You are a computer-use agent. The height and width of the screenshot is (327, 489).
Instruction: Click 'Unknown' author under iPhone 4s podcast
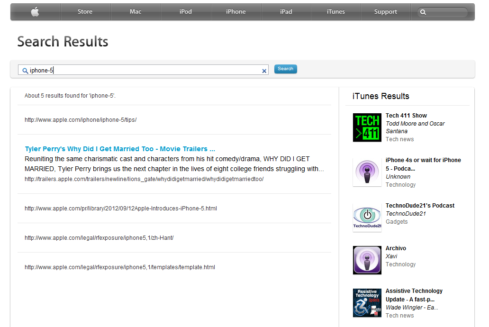click(x=398, y=177)
